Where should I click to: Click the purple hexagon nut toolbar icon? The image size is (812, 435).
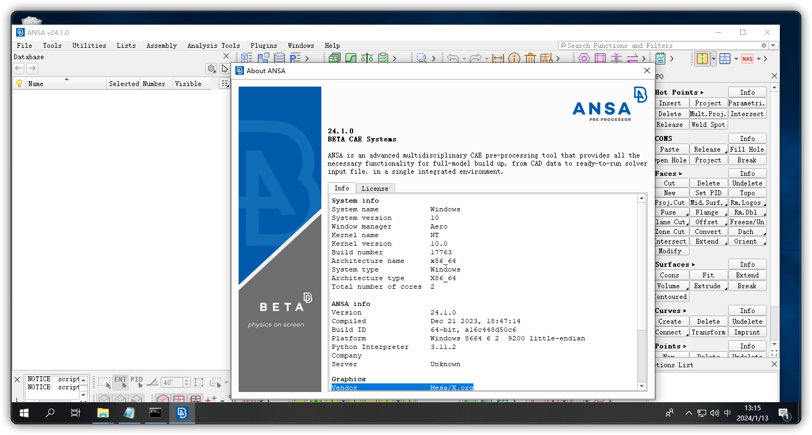point(584,58)
